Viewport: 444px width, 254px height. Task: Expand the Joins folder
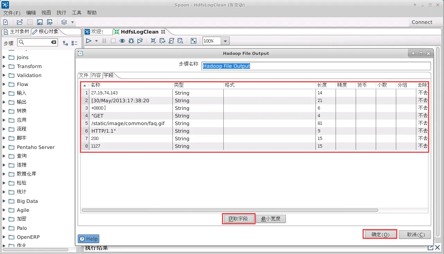(x=4, y=57)
